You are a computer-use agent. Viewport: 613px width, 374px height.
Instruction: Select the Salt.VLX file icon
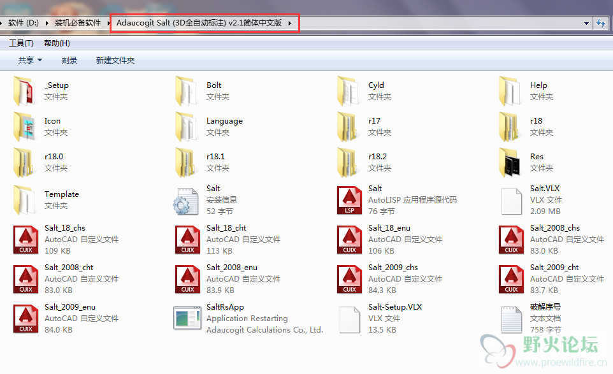point(512,201)
